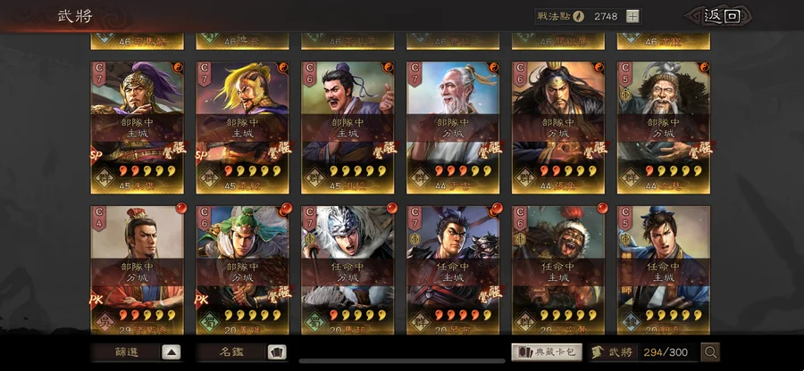
Task: Select the 袁紹 yellow-haired general card
Action: pyautogui.click(x=242, y=128)
